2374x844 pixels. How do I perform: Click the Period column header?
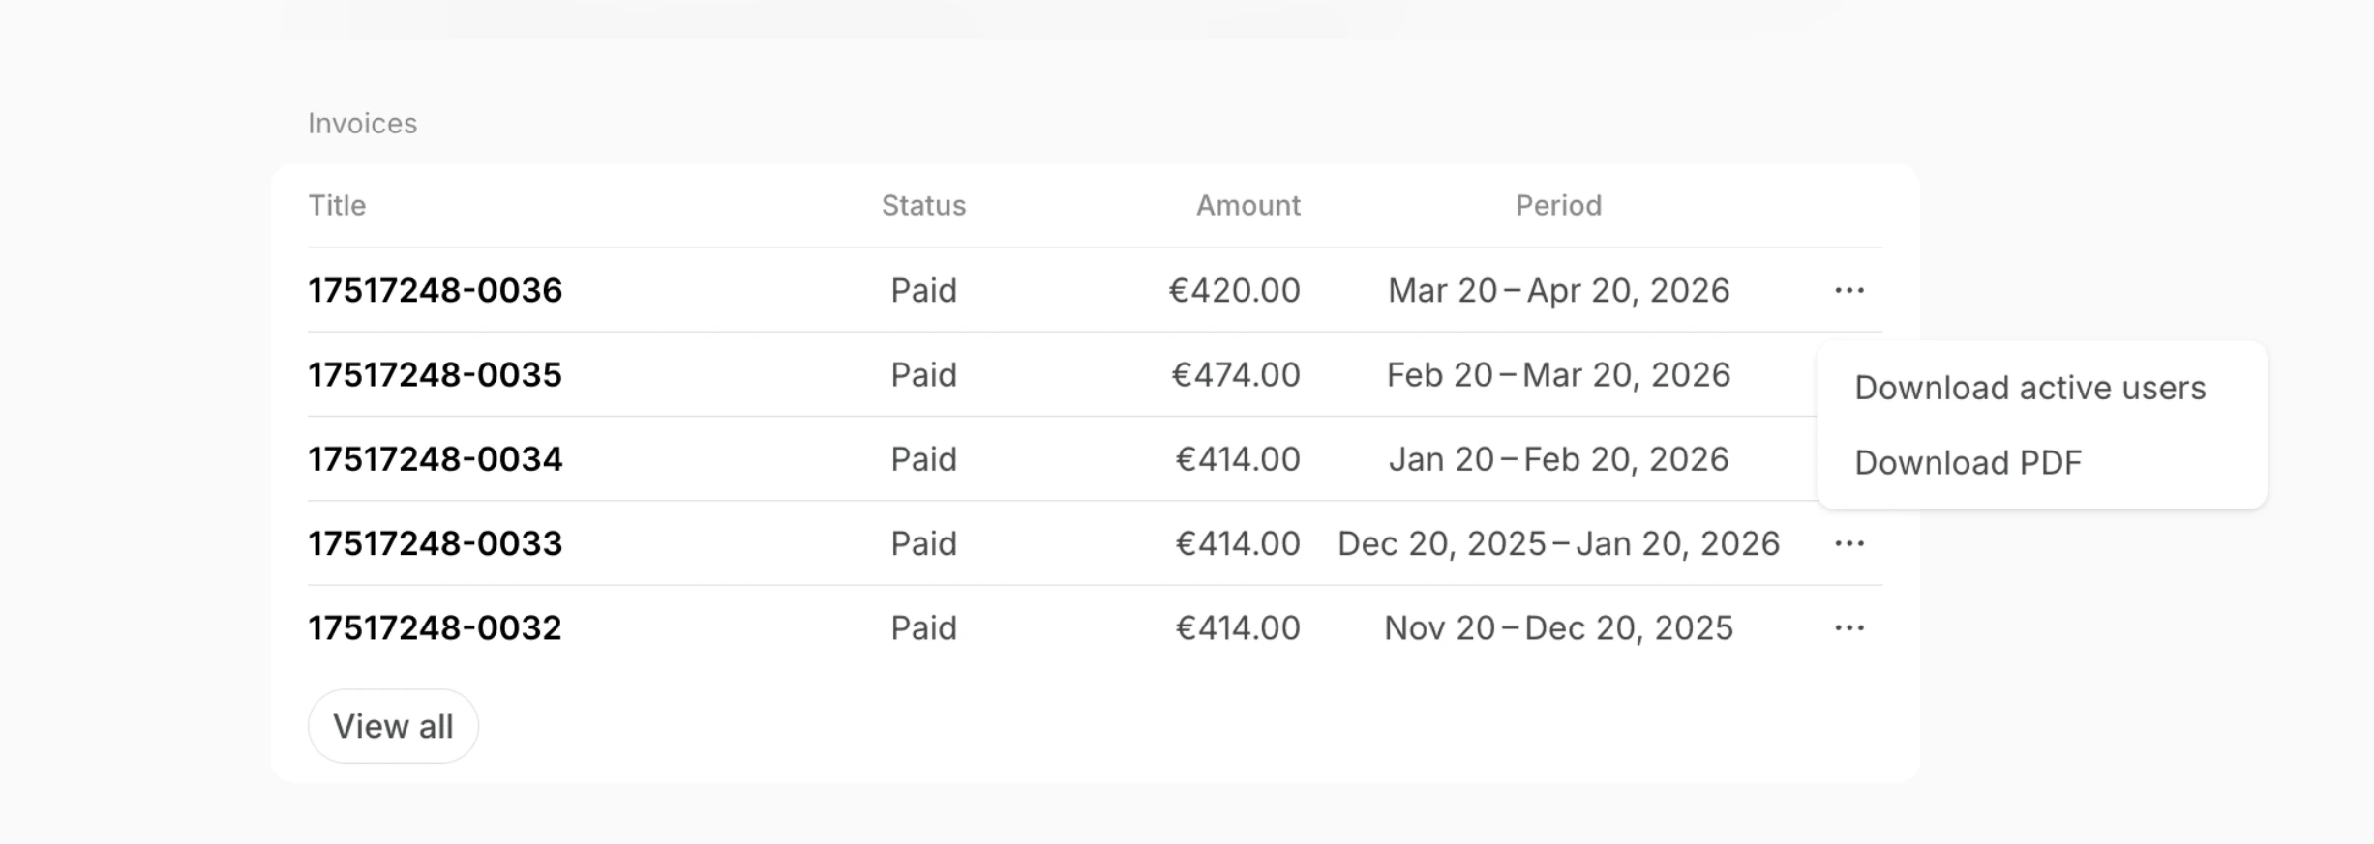click(x=1558, y=205)
